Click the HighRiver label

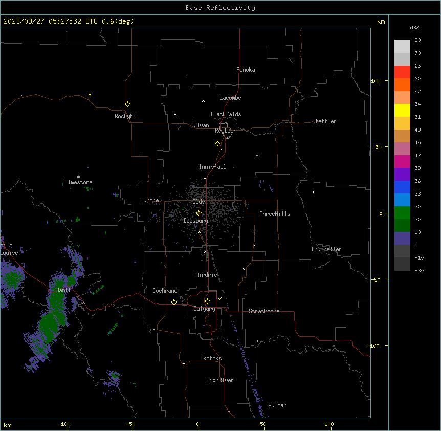tap(219, 380)
